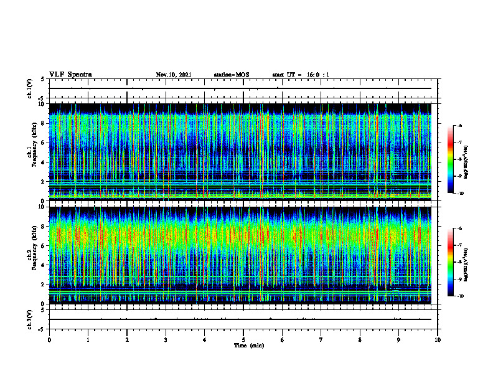This screenshot has height=381, width=493.
Task: Click the "ch.1(V)" waveform axis label
Action: pyautogui.click(x=30, y=88)
